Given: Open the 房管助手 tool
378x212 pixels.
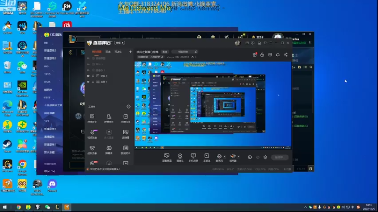Looking at the screenshot, I should point(109,119).
